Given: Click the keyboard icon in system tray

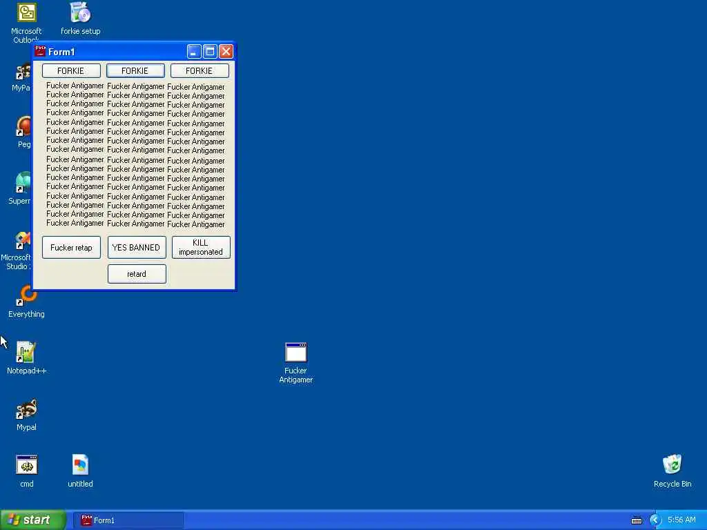Looking at the screenshot, I should [x=636, y=520].
